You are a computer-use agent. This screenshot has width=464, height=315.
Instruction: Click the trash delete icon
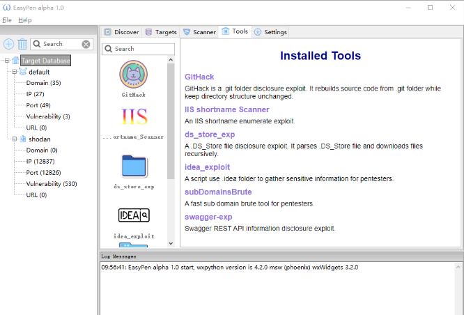(22, 44)
